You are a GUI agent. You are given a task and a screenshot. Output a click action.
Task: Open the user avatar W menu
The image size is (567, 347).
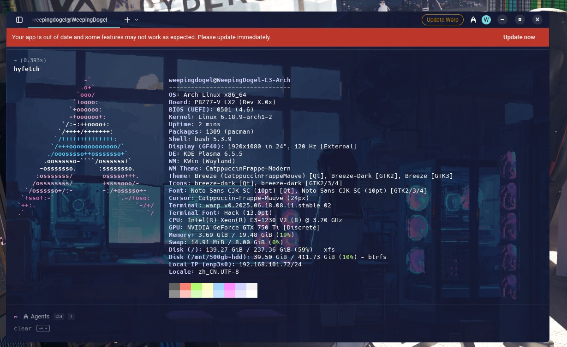coord(486,20)
